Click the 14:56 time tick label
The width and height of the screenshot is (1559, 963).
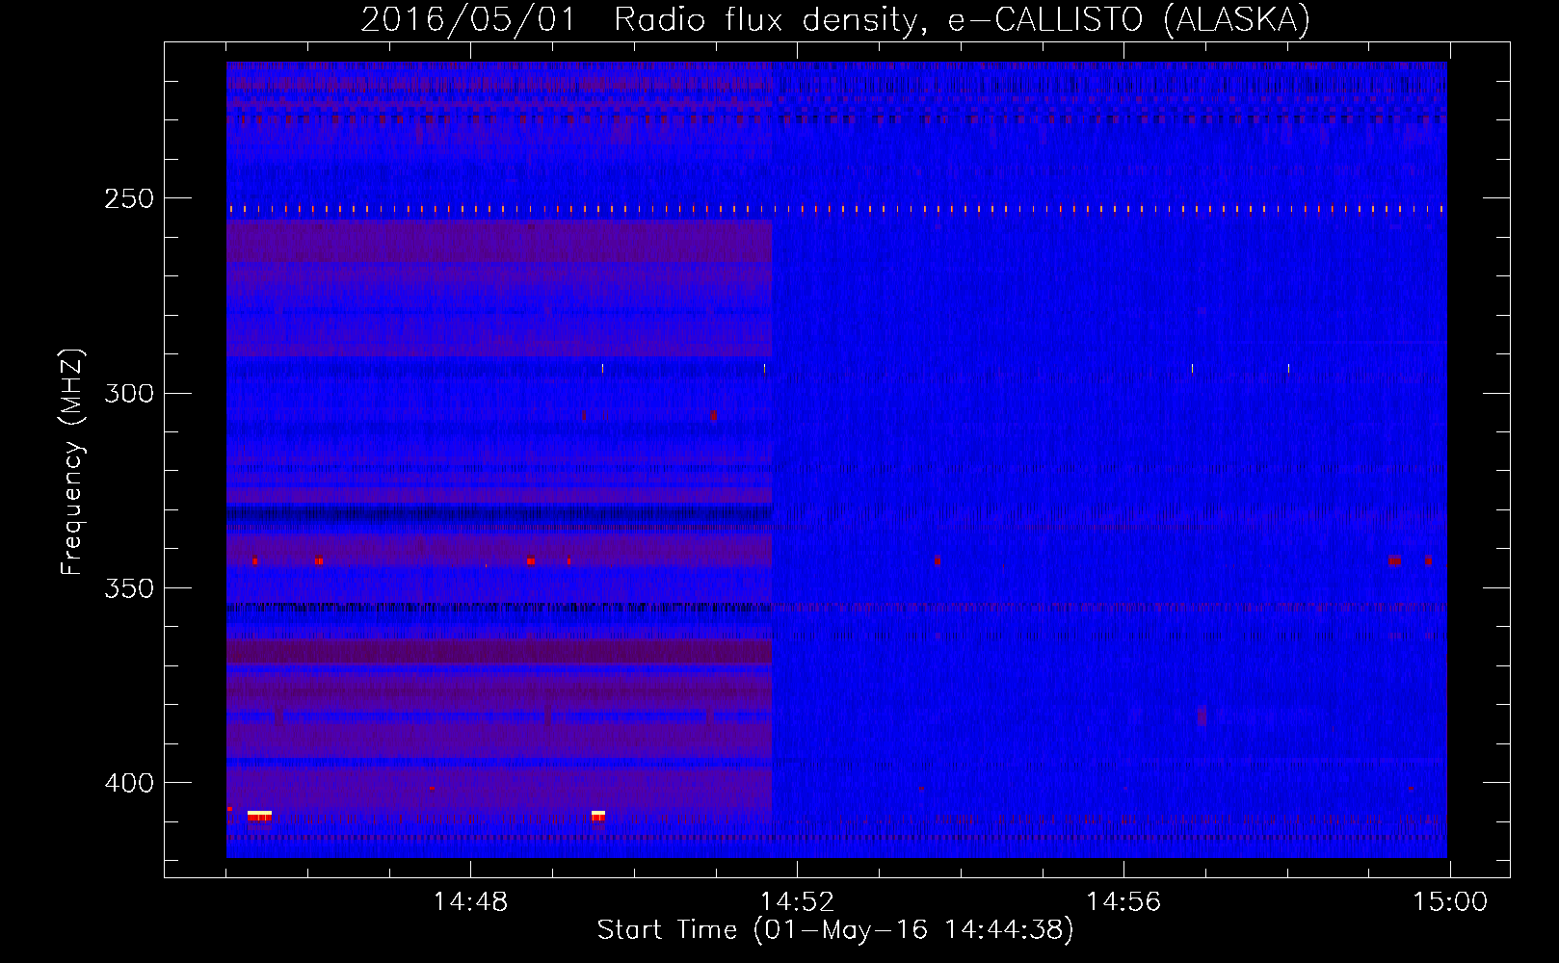pos(1123,902)
